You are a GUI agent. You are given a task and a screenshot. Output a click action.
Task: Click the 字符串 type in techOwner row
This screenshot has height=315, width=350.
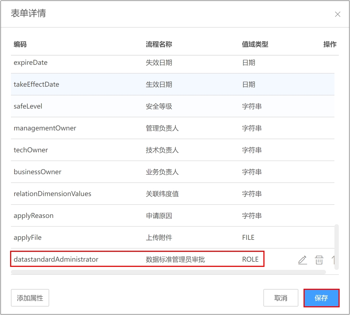[252, 150]
